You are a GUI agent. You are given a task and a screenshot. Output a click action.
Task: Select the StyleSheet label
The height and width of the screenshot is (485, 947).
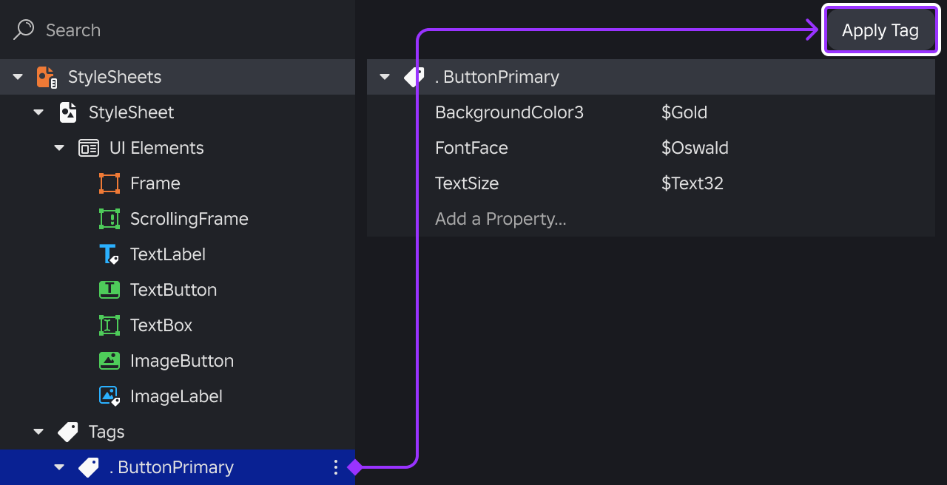[x=132, y=112]
